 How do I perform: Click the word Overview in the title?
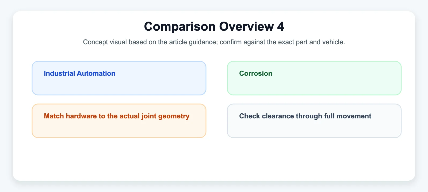pyautogui.click(x=247, y=26)
